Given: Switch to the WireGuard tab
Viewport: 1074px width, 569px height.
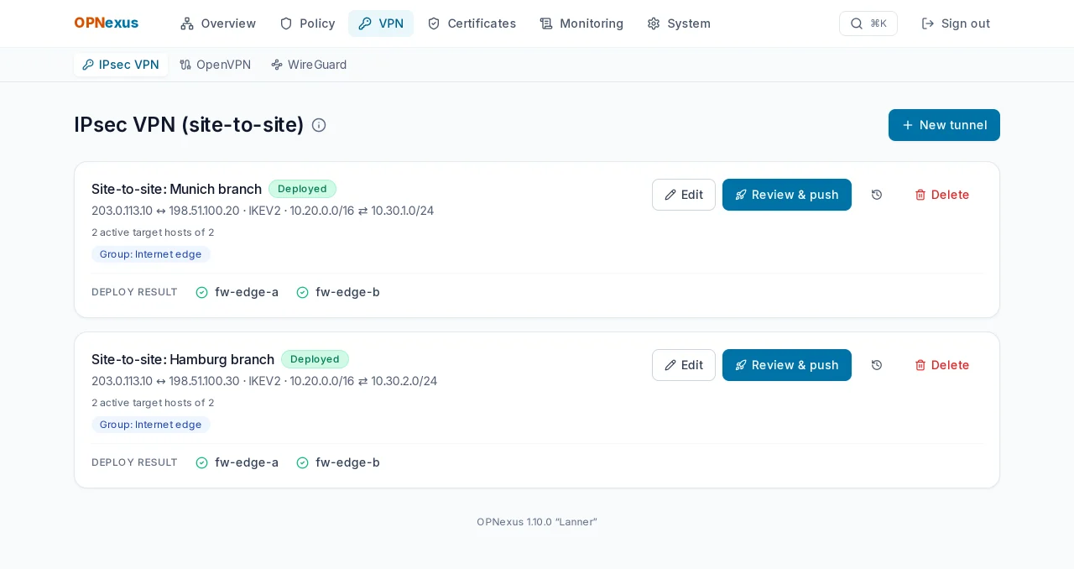Looking at the screenshot, I should (x=309, y=65).
